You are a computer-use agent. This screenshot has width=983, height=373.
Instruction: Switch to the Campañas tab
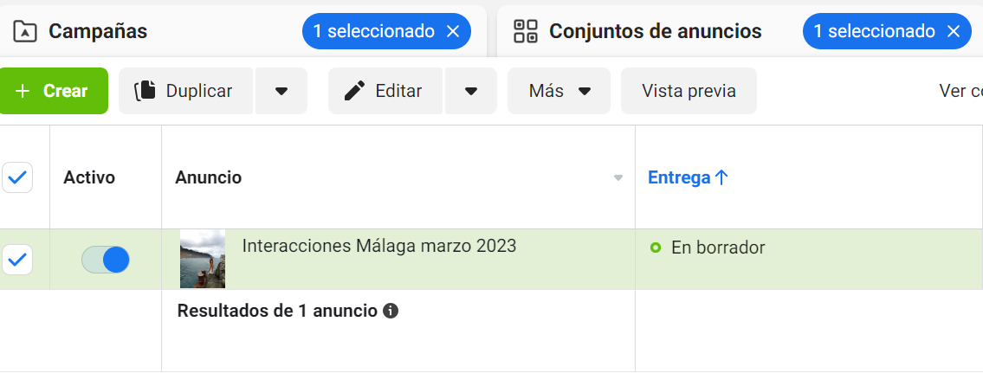pos(98,32)
